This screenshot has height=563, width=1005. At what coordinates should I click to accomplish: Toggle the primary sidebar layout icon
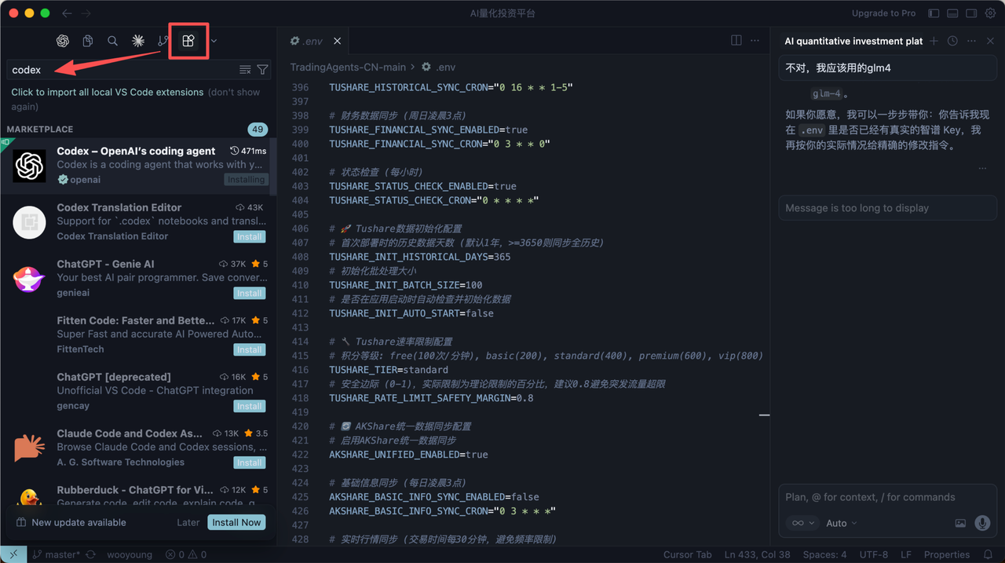(x=934, y=13)
